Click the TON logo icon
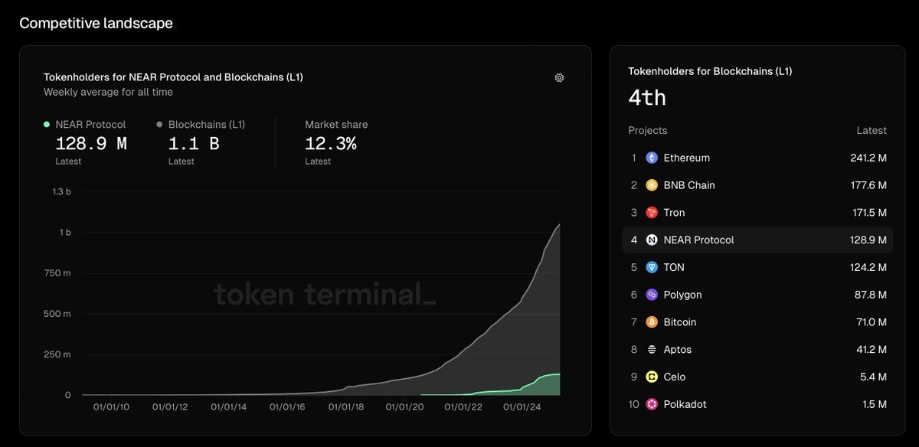 pos(652,267)
